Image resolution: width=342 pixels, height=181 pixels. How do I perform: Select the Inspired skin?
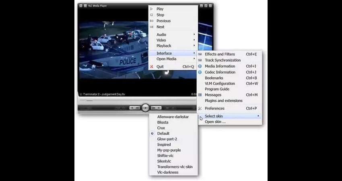(173, 144)
